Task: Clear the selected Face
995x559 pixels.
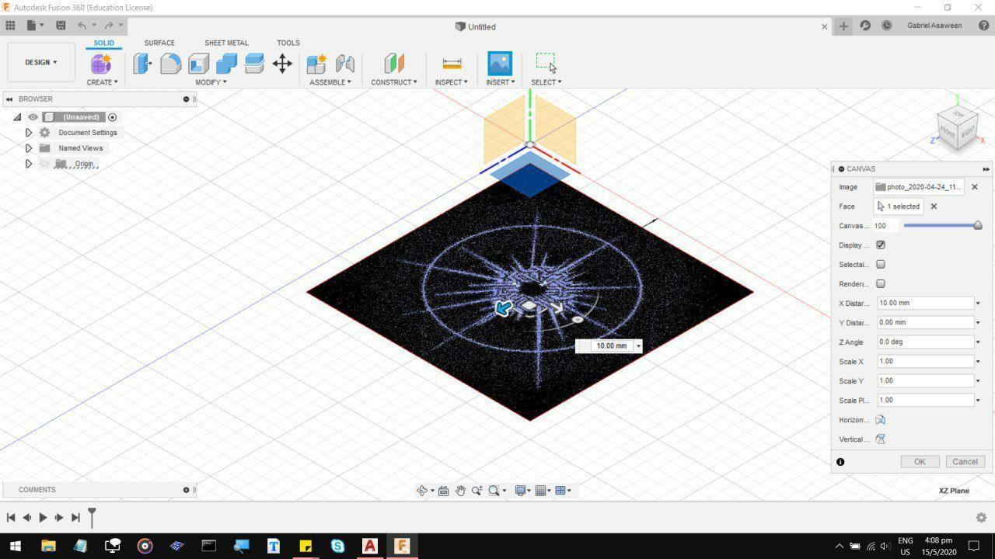Action: point(934,207)
